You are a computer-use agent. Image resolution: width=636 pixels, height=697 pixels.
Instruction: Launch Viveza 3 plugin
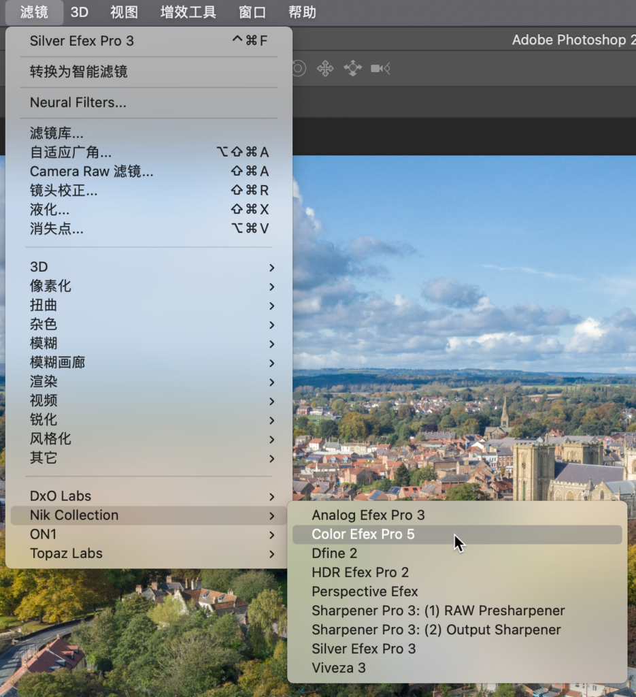click(x=457, y=668)
